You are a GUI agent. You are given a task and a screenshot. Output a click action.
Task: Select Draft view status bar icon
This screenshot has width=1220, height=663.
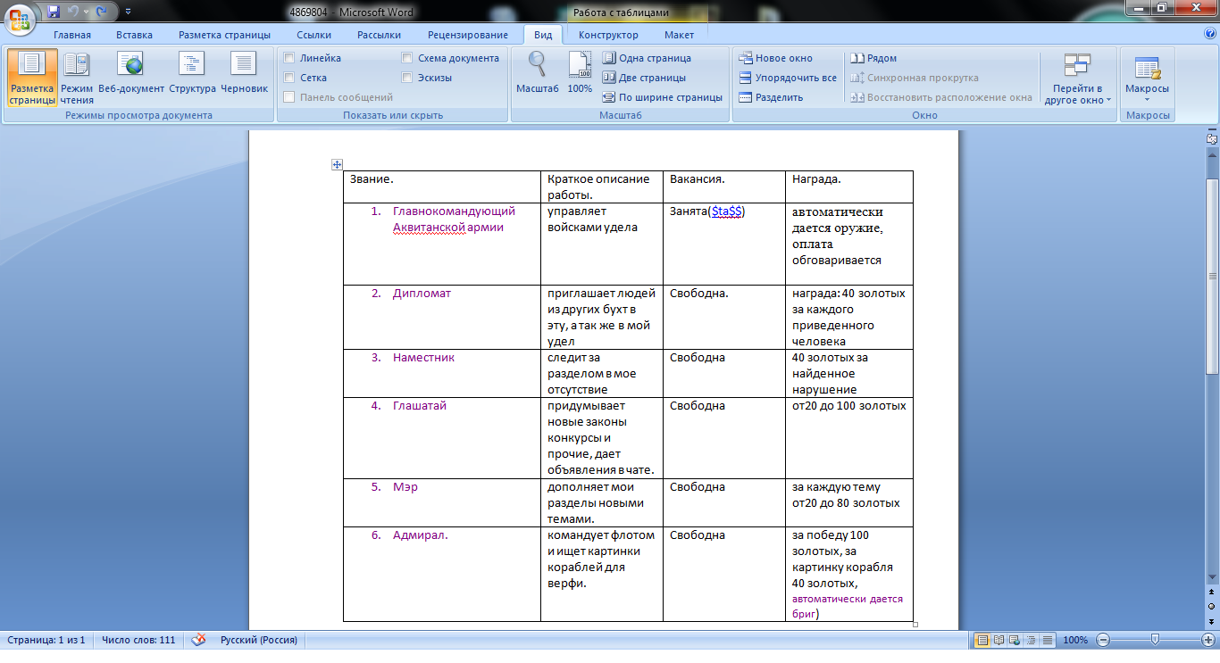(x=1047, y=640)
